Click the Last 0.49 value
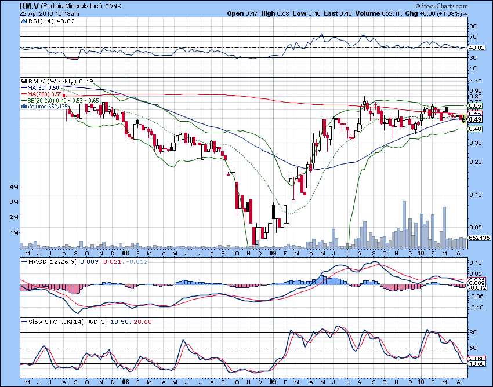 (338, 14)
